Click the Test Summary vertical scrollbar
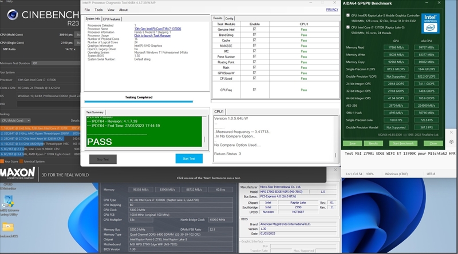458x254 pixels. (x=204, y=131)
